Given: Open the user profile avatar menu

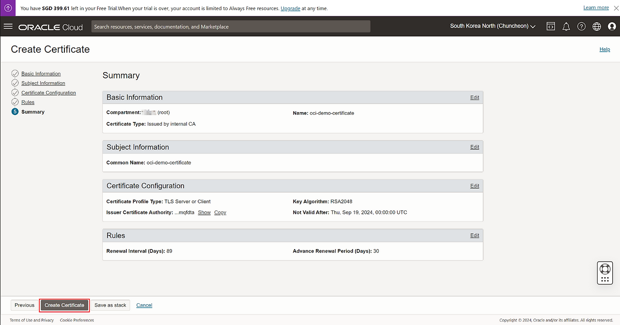Looking at the screenshot, I should pos(611,27).
